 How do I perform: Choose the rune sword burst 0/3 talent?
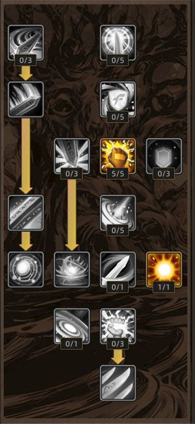pyautogui.click(x=72, y=156)
